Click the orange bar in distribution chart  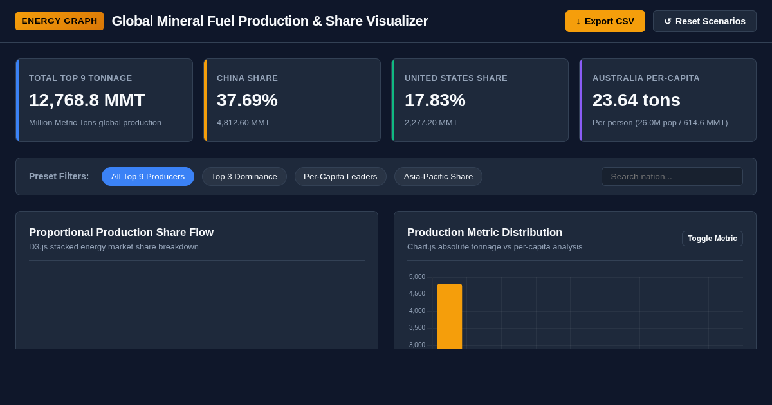tap(450, 316)
